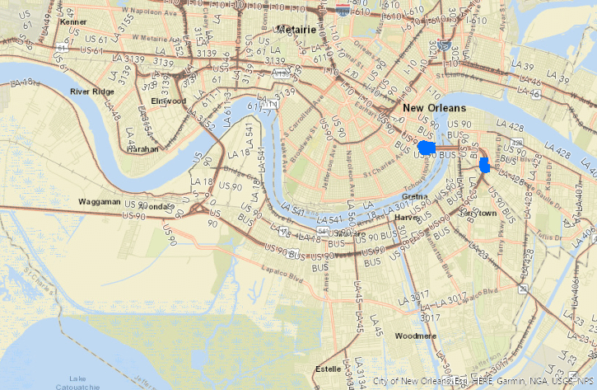This screenshot has width=597, height=390.
Task: Click the Lake Cataouatchie water label
Action: [x=77, y=383]
